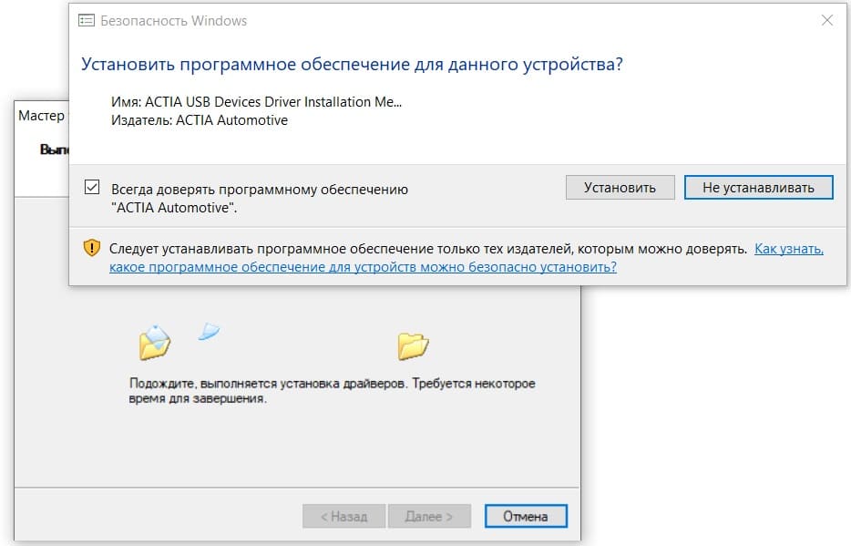Click the empty destination folder icon
The image size is (851, 546).
[x=413, y=345]
